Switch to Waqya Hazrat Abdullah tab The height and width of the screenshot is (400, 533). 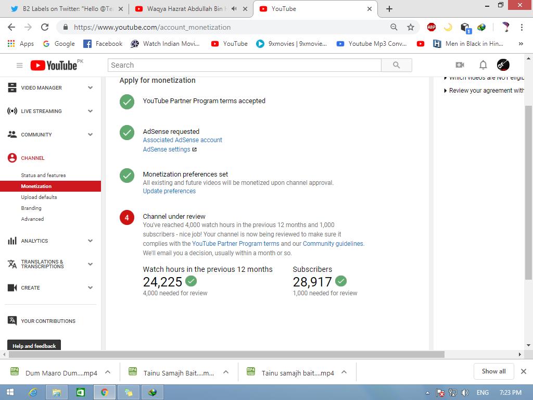click(186, 9)
